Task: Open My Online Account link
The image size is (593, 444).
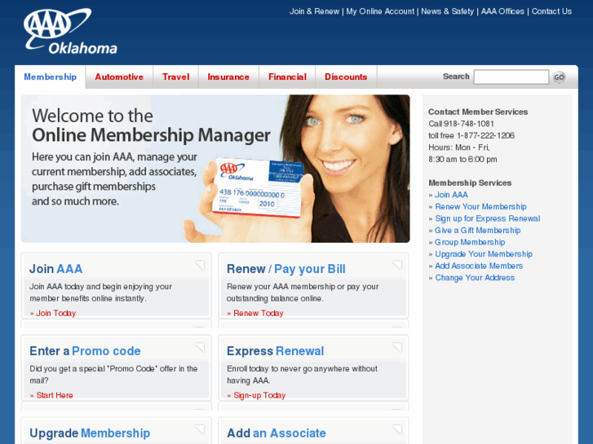Action: (380, 11)
